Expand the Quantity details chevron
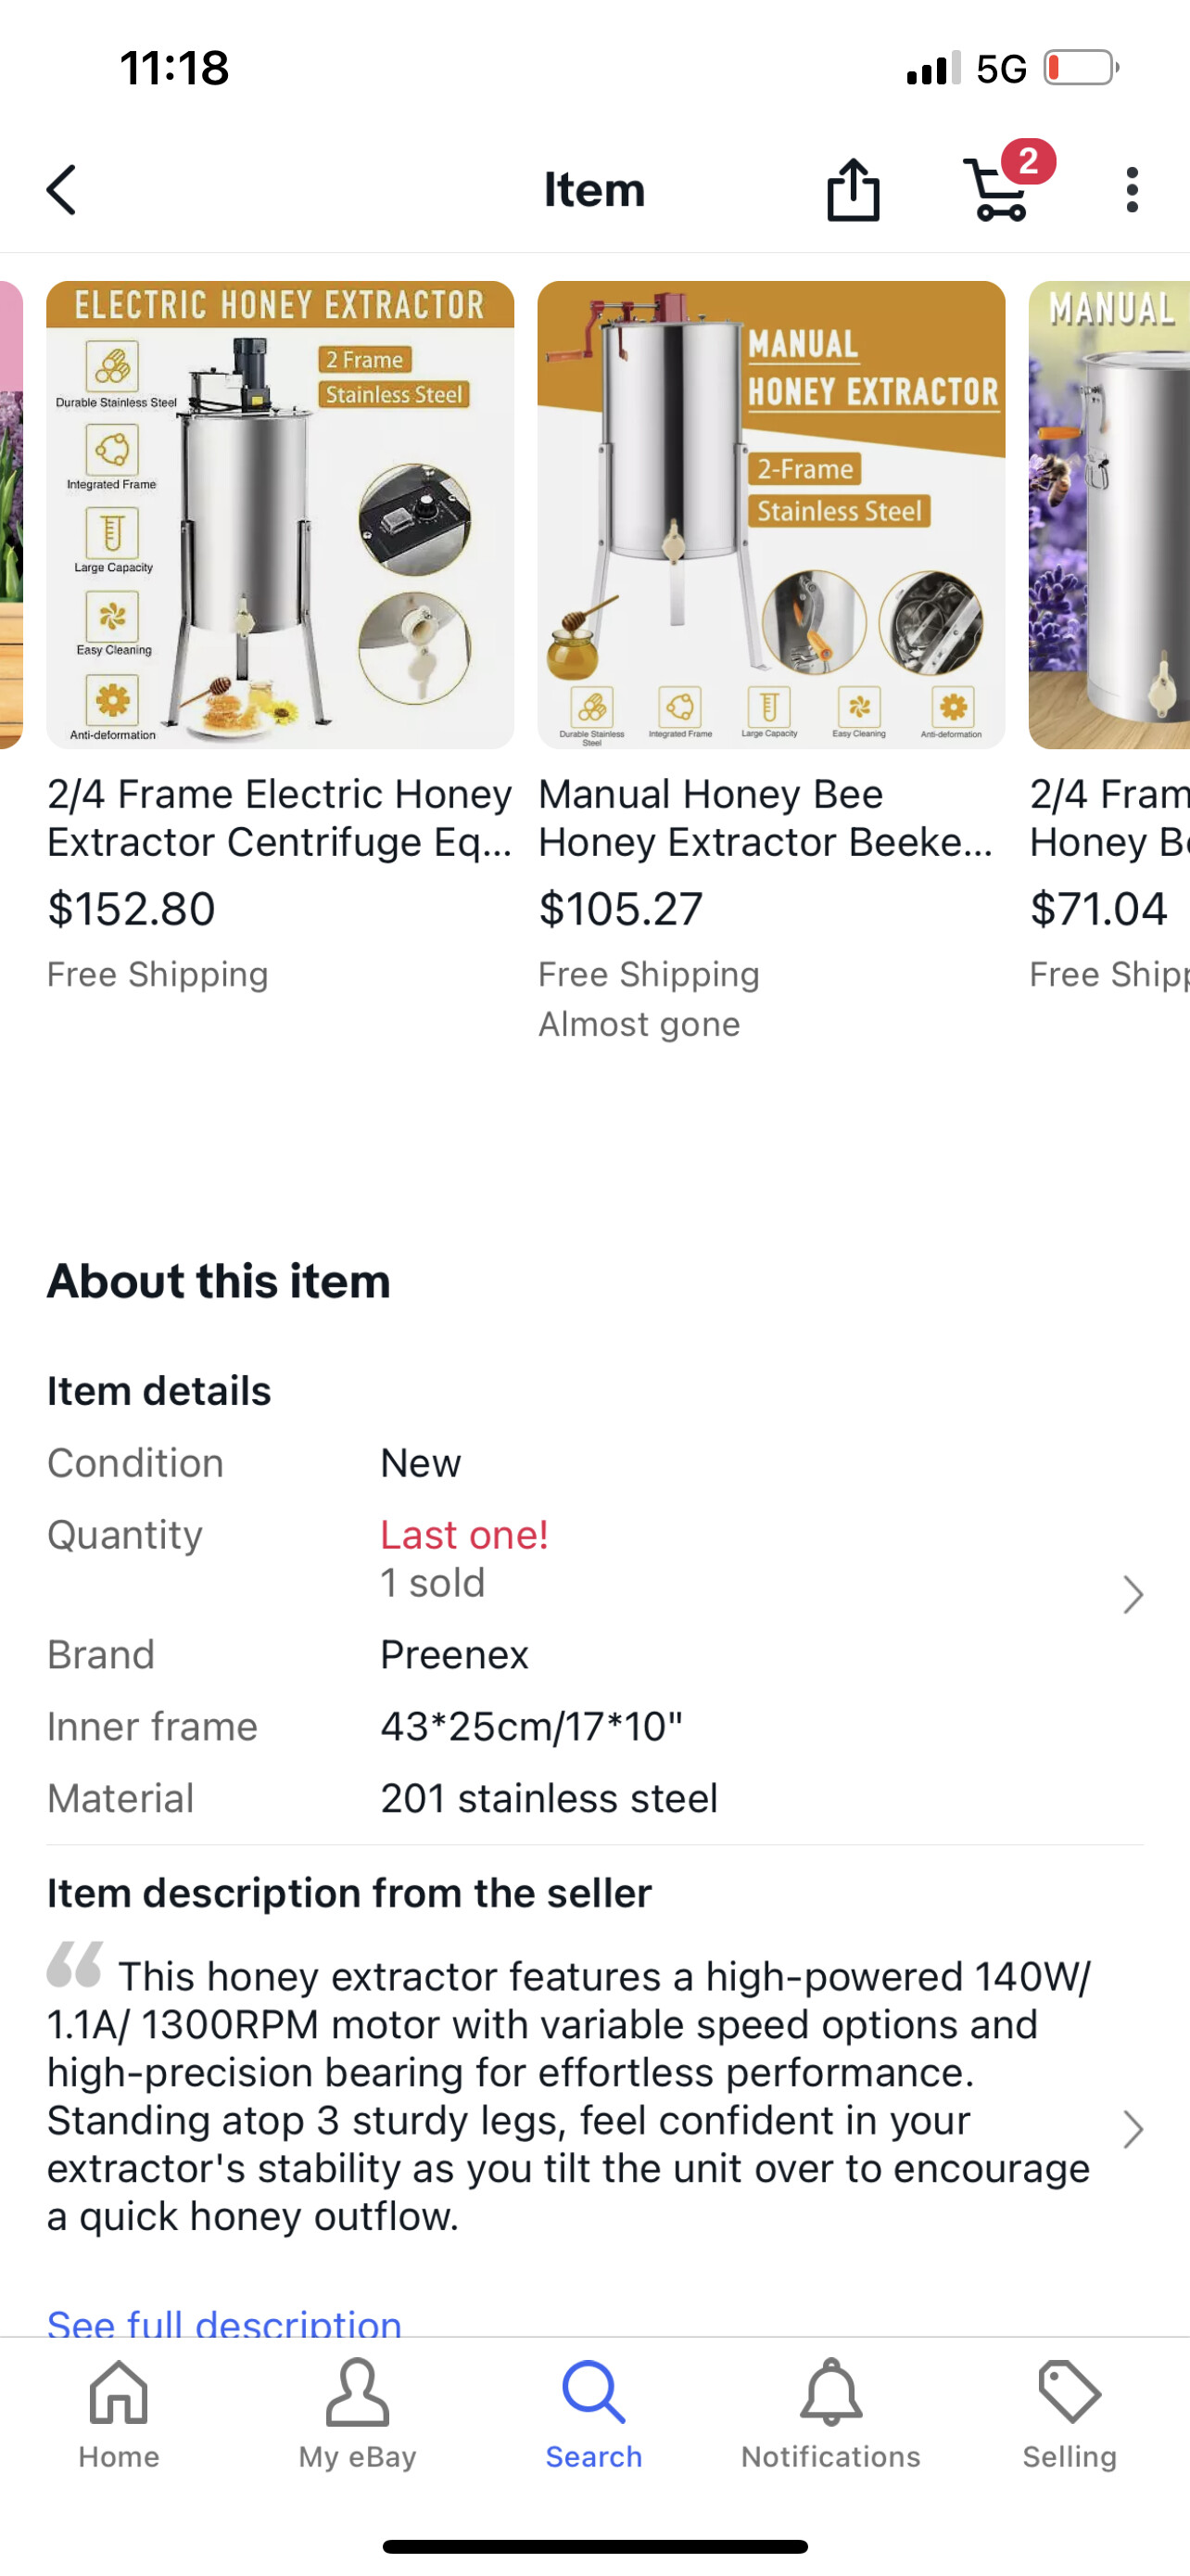This screenshot has width=1190, height=2576. point(1131,1594)
